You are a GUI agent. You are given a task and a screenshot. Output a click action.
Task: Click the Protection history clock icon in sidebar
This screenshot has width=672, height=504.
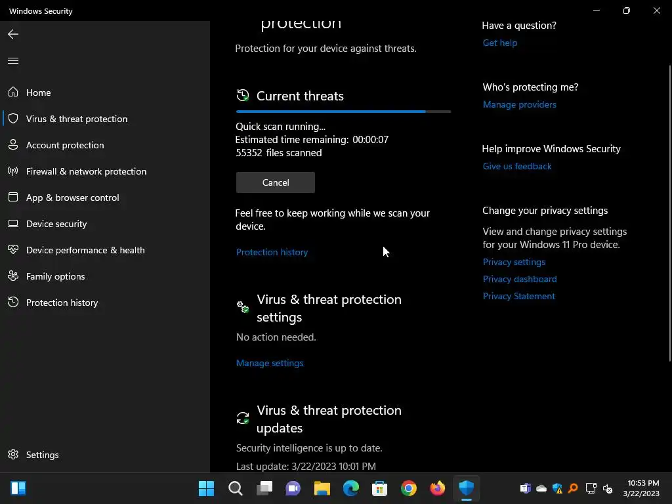click(x=13, y=302)
